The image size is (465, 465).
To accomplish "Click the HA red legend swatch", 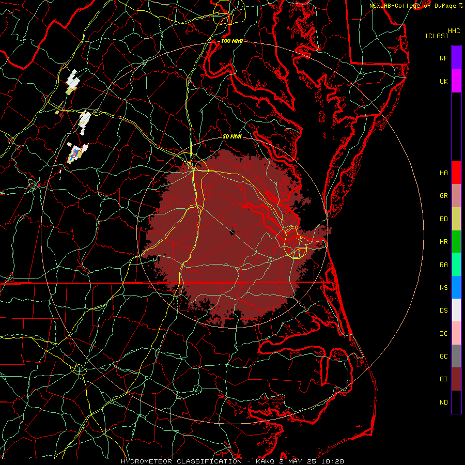I will pyautogui.click(x=456, y=173).
